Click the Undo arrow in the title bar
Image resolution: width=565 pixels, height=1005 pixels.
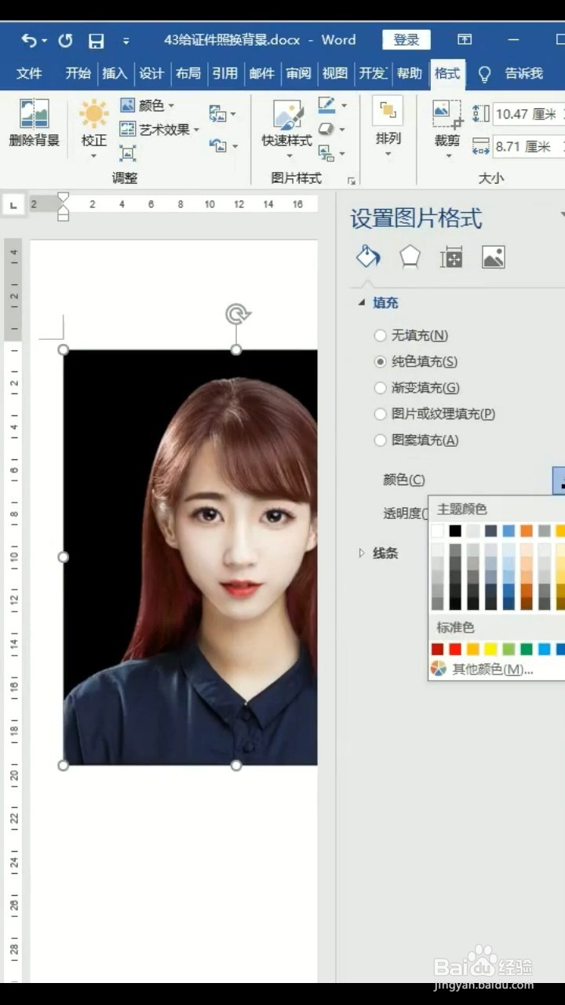[x=30, y=40]
